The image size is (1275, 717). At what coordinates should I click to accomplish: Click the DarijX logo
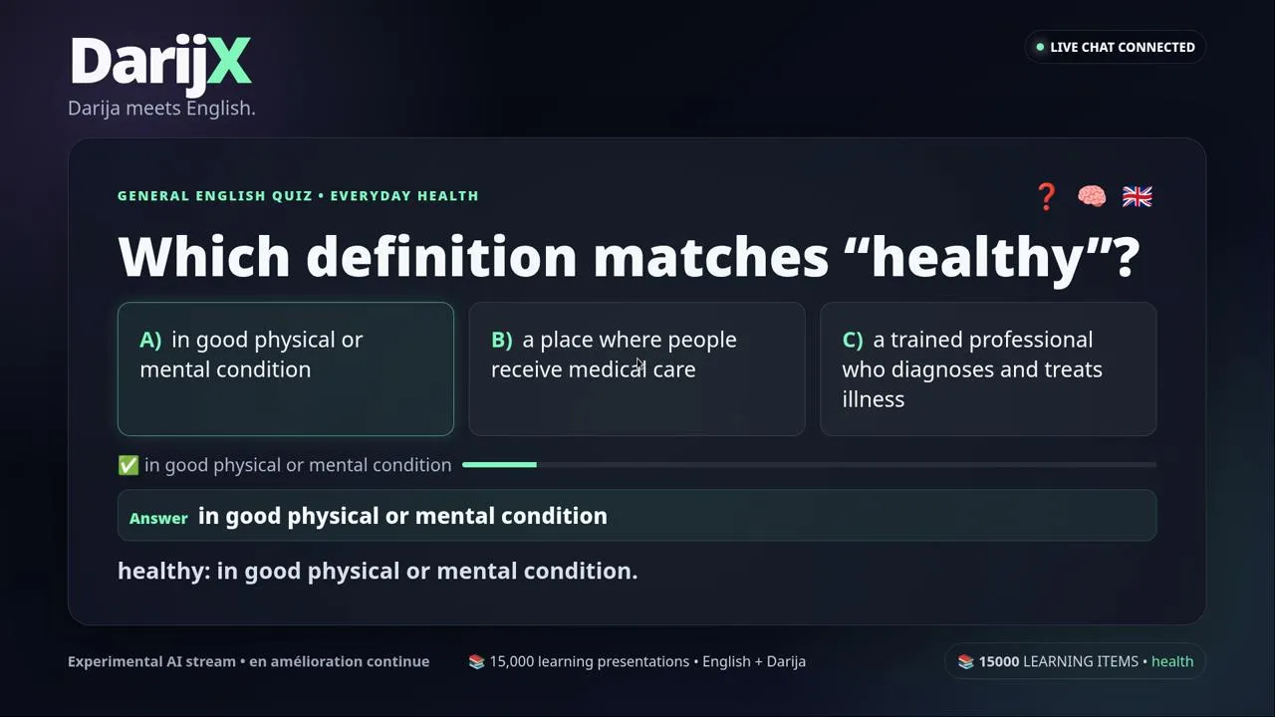(x=160, y=62)
